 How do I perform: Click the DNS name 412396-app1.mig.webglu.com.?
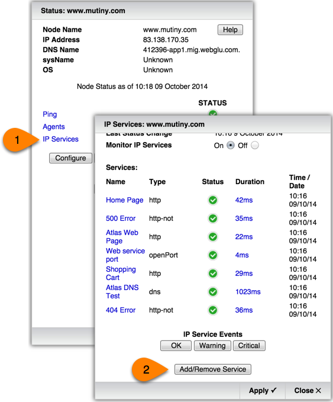[192, 50]
